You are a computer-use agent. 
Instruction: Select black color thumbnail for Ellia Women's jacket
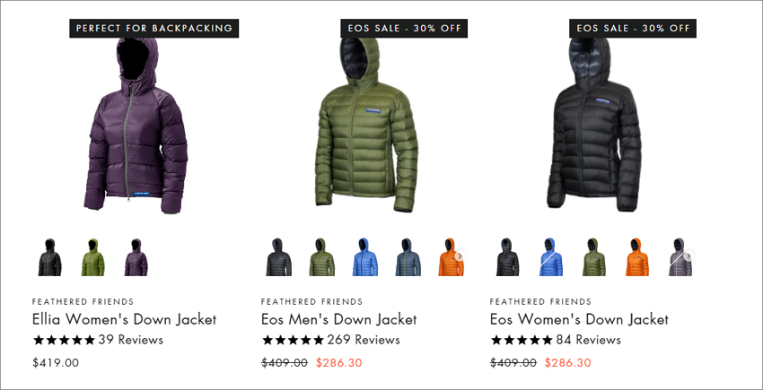(x=49, y=257)
